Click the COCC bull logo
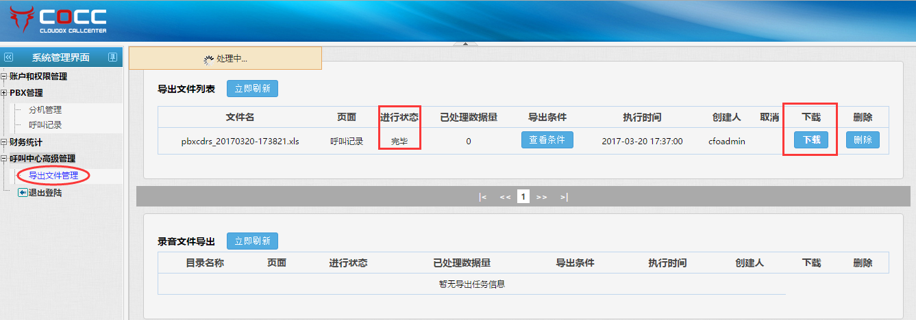Image resolution: width=916 pixels, height=320 pixels. pos(22,21)
